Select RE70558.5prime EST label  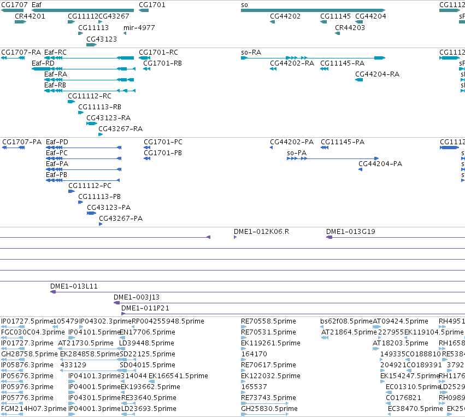pyautogui.click(x=269, y=321)
